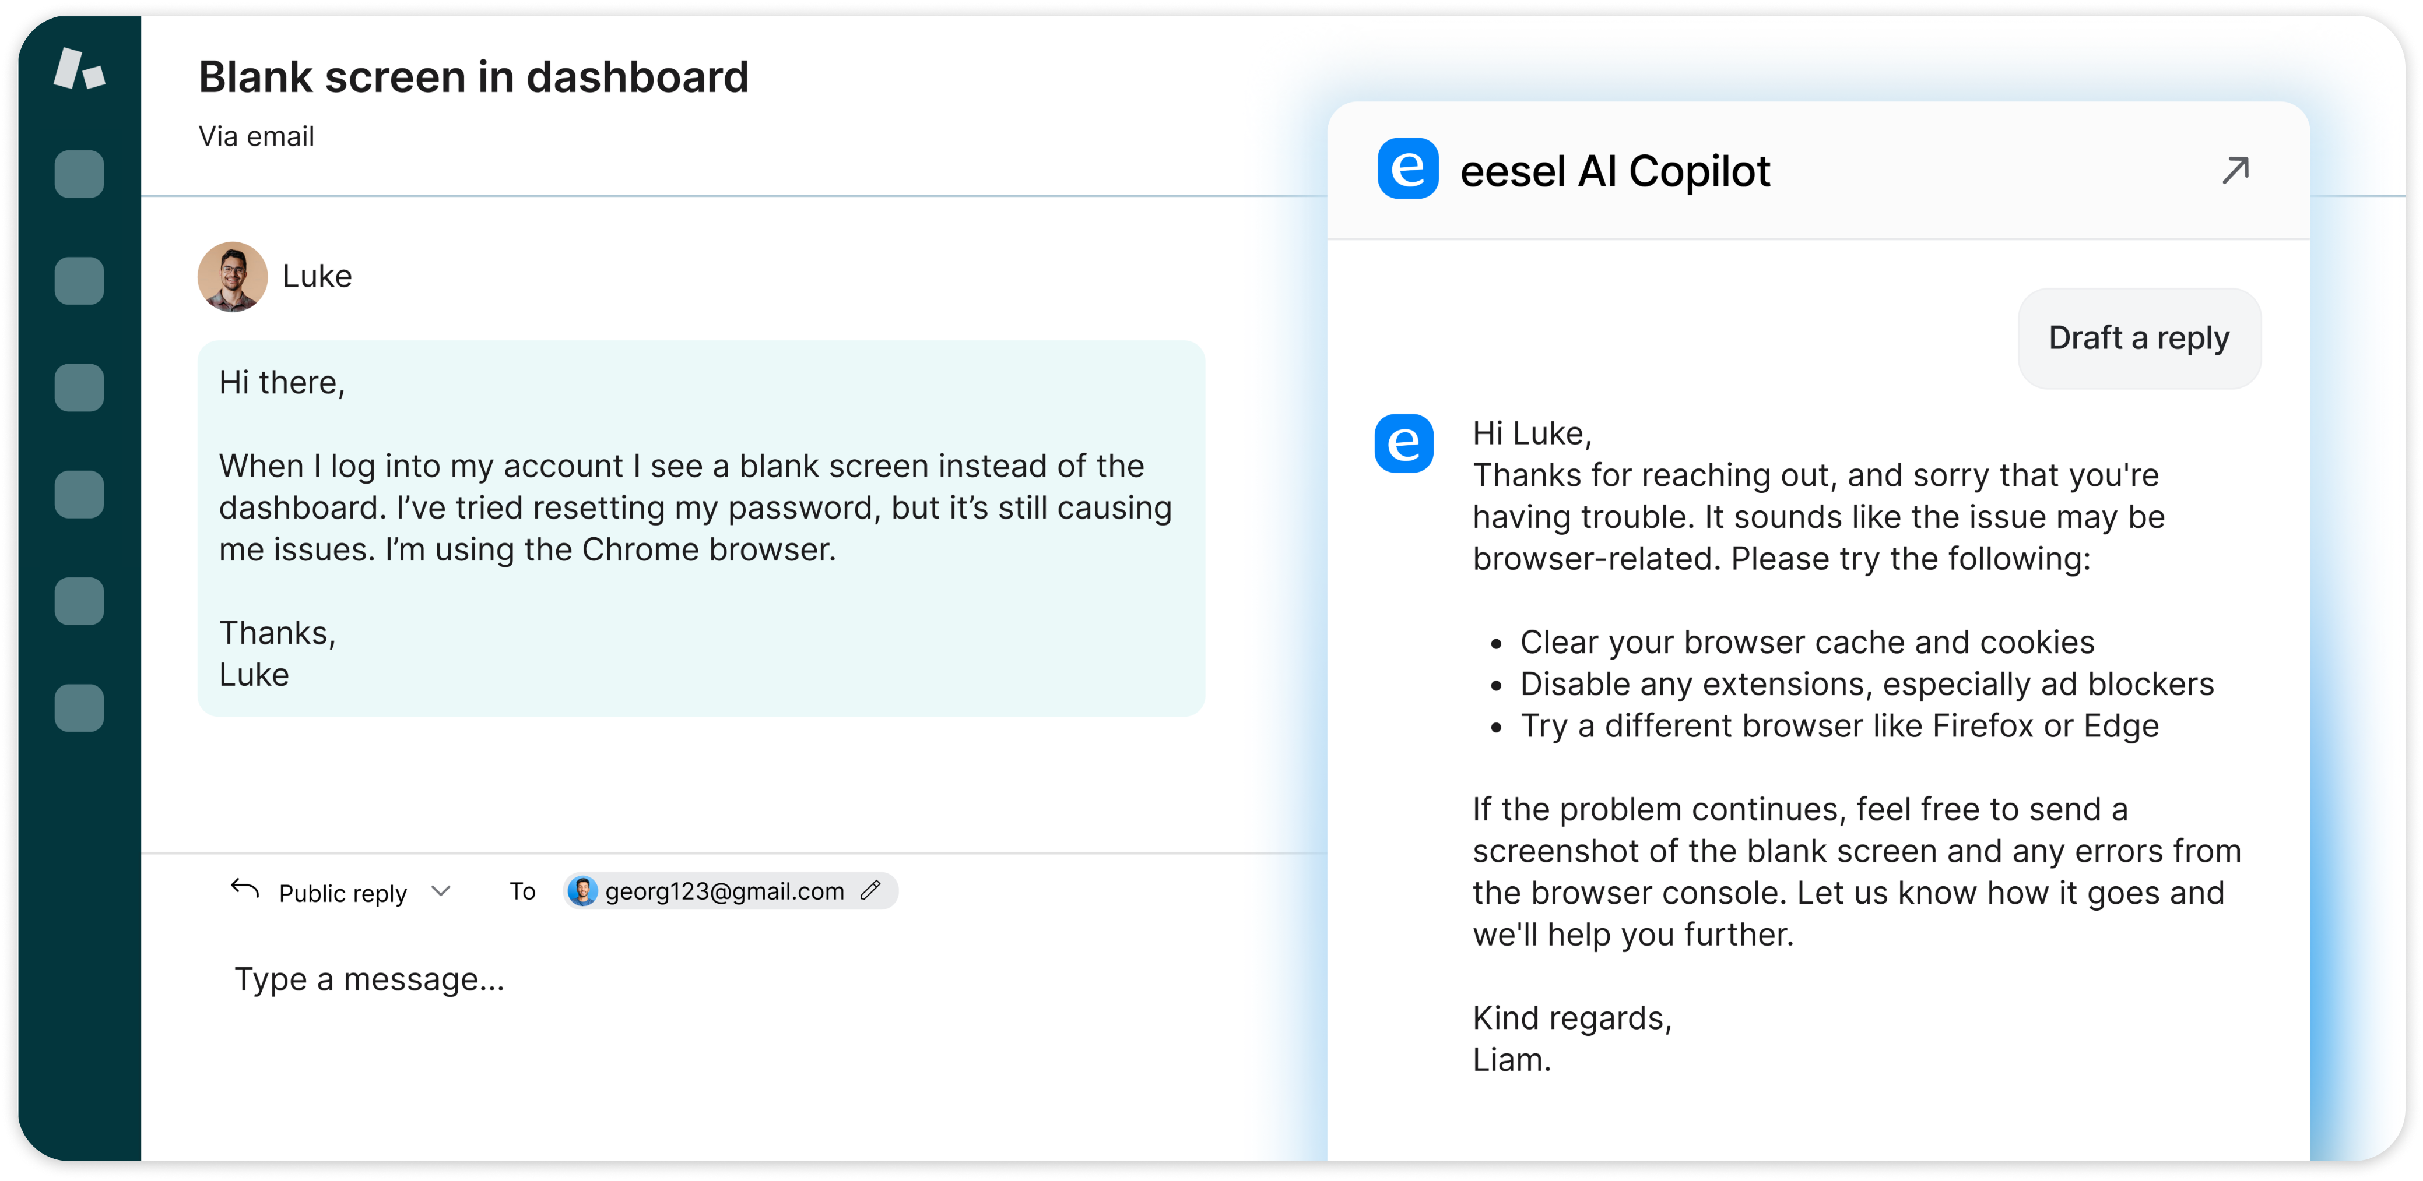Select the Via email channel label

(256, 135)
